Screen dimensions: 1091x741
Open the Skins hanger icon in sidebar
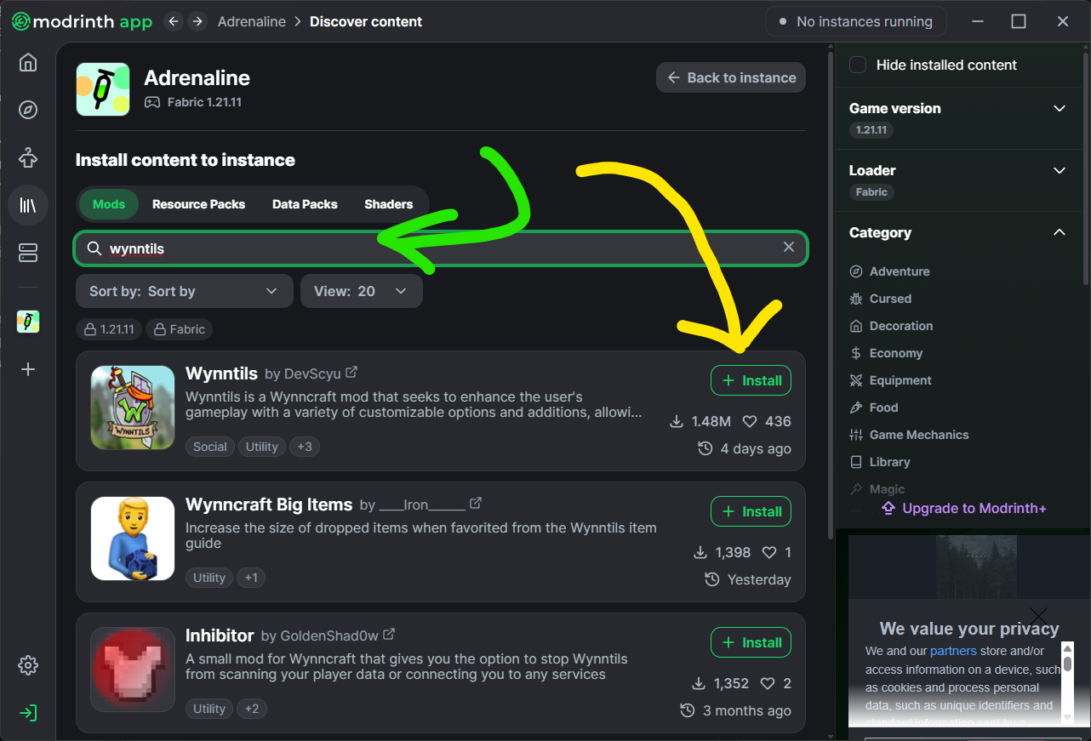click(28, 157)
